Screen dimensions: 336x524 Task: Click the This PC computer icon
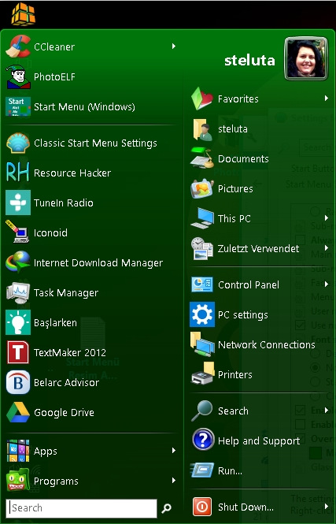coord(202,218)
